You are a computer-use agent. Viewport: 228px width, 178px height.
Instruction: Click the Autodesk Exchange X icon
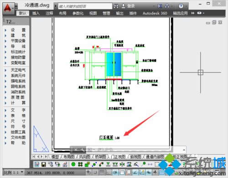pos(160,6)
